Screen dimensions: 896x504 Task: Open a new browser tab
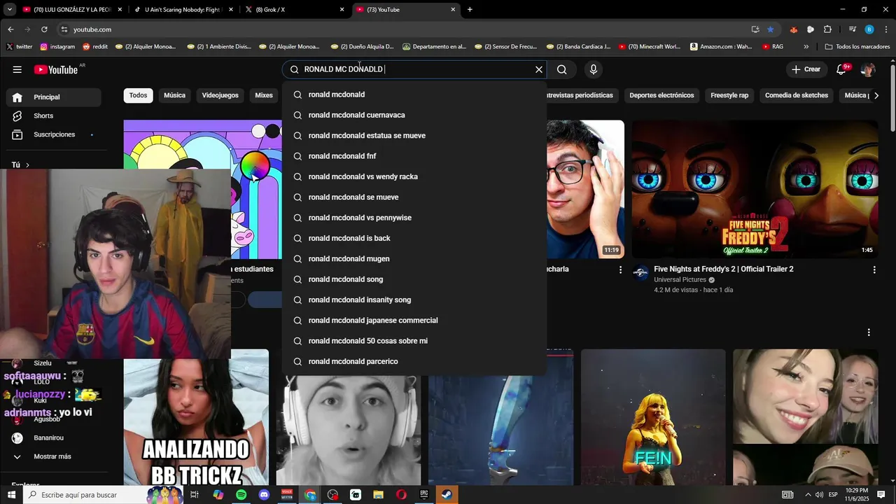tap(470, 10)
